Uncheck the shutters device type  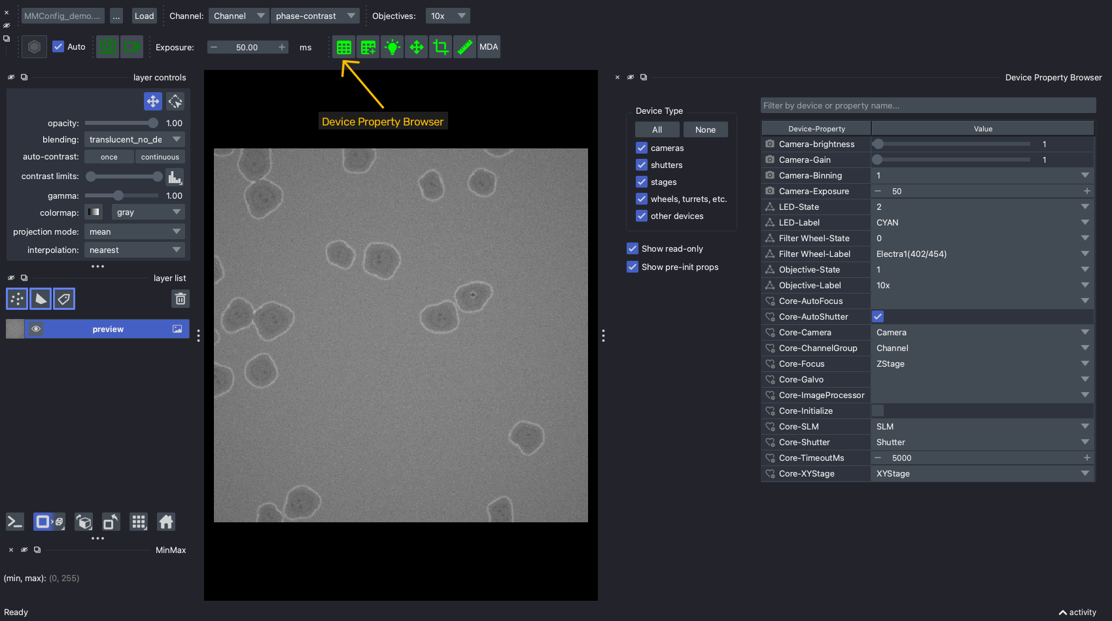point(642,165)
